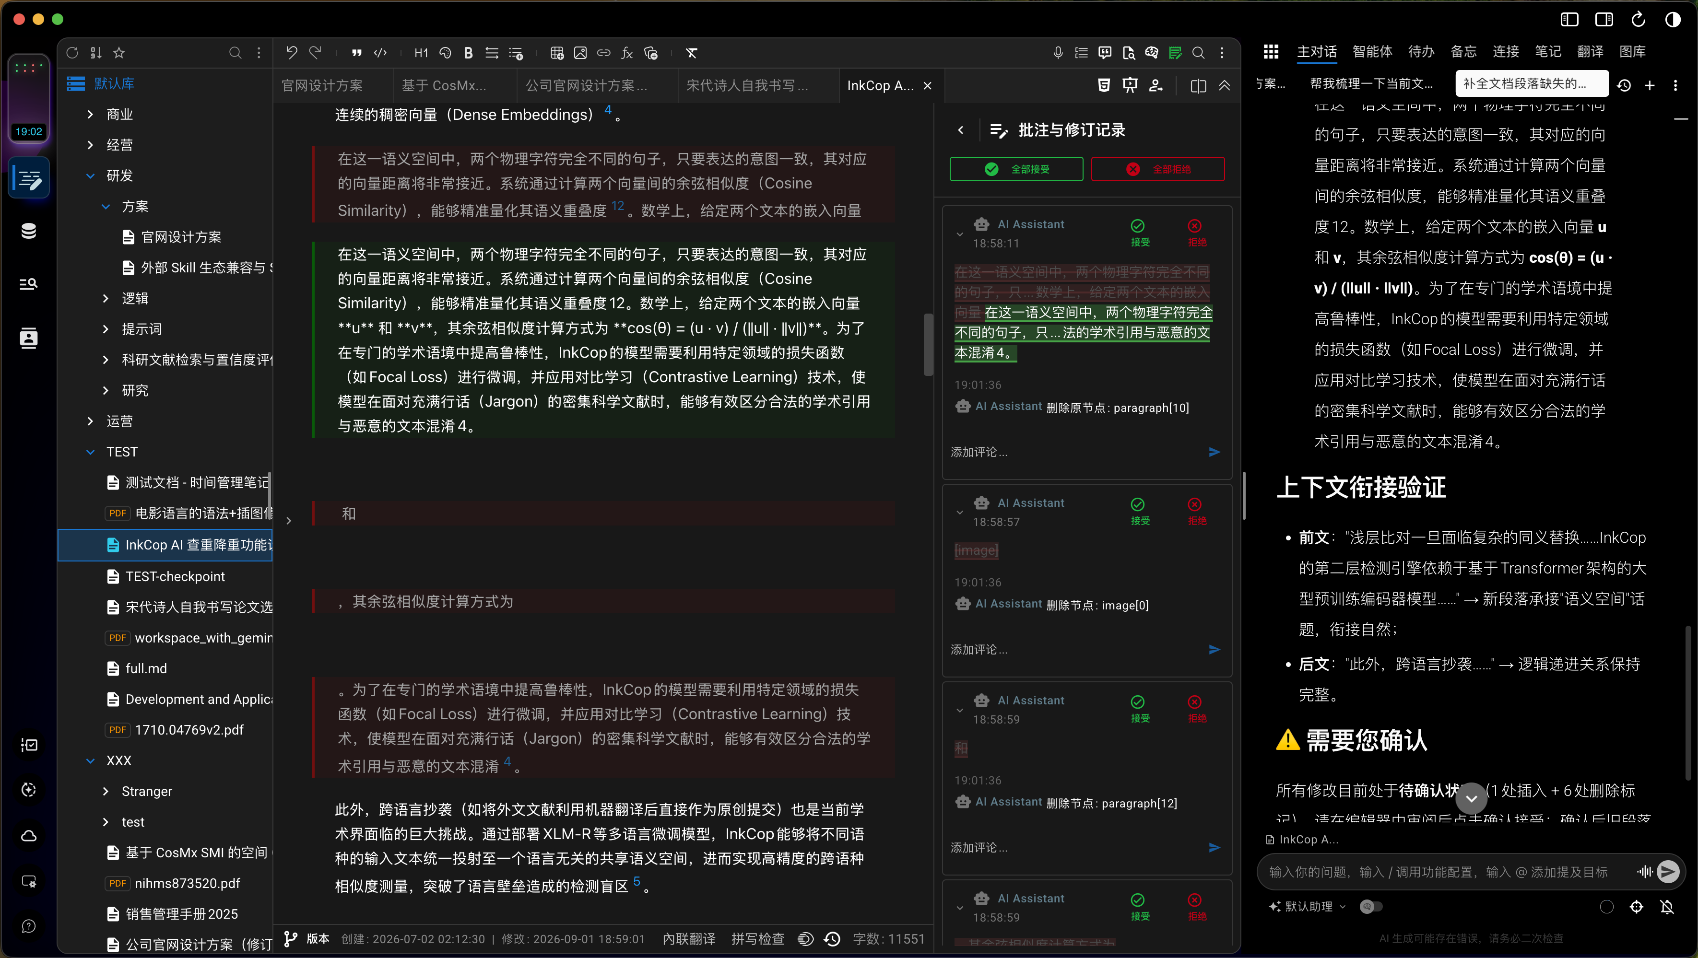This screenshot has width=1698, height=958.
Task: Insert a blockquote with the quote icon
Action: [x=356, y=53]
